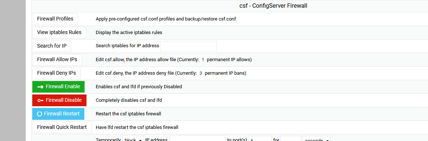Click the switch icon on Firewall Disable
The width and height of the screenshot is (428, 141).
coord(40,100)
